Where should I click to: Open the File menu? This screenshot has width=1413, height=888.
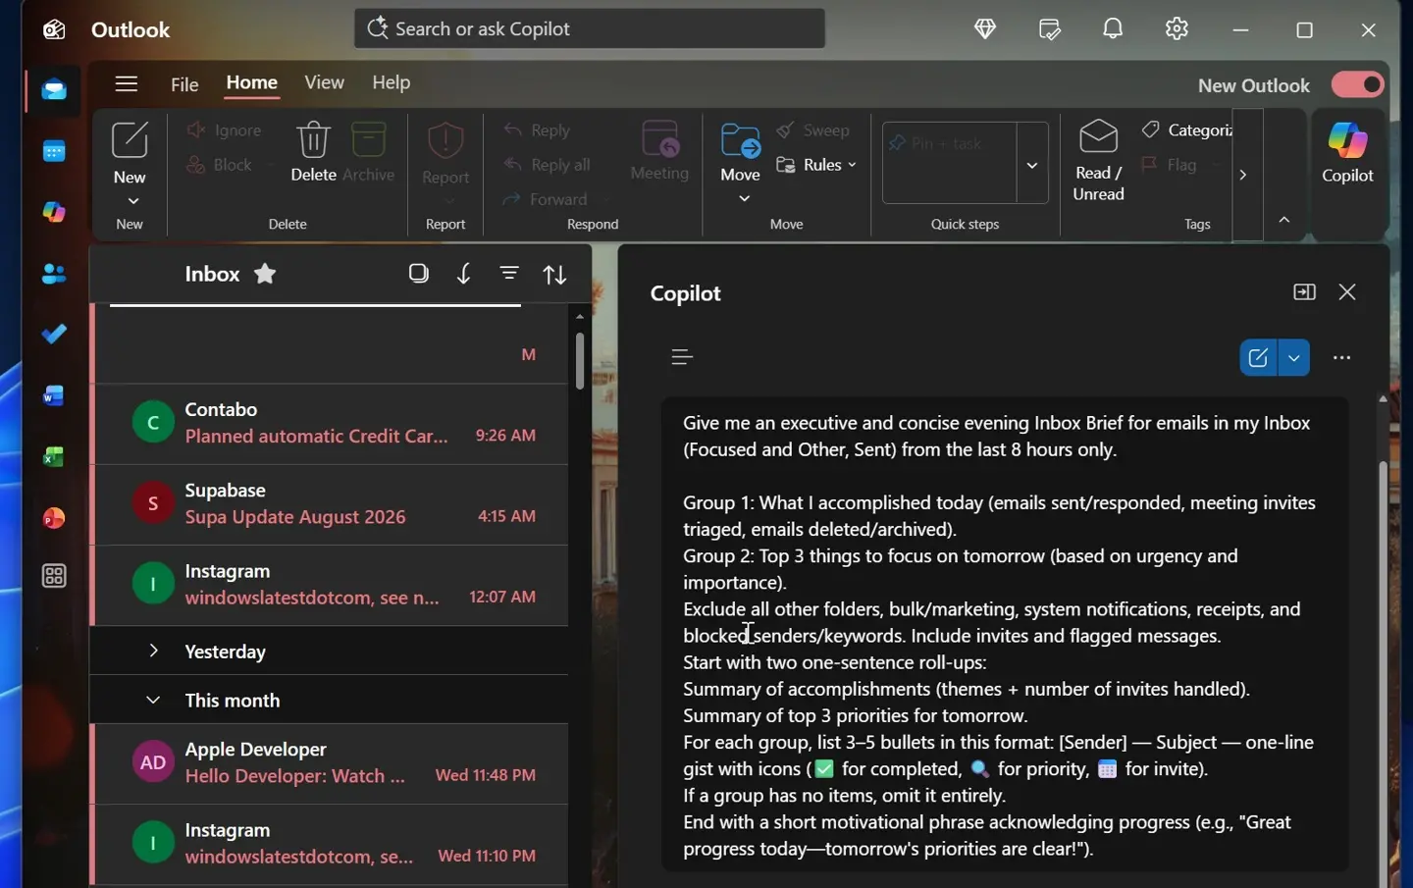pyautogui.click(x=184, y=84)
